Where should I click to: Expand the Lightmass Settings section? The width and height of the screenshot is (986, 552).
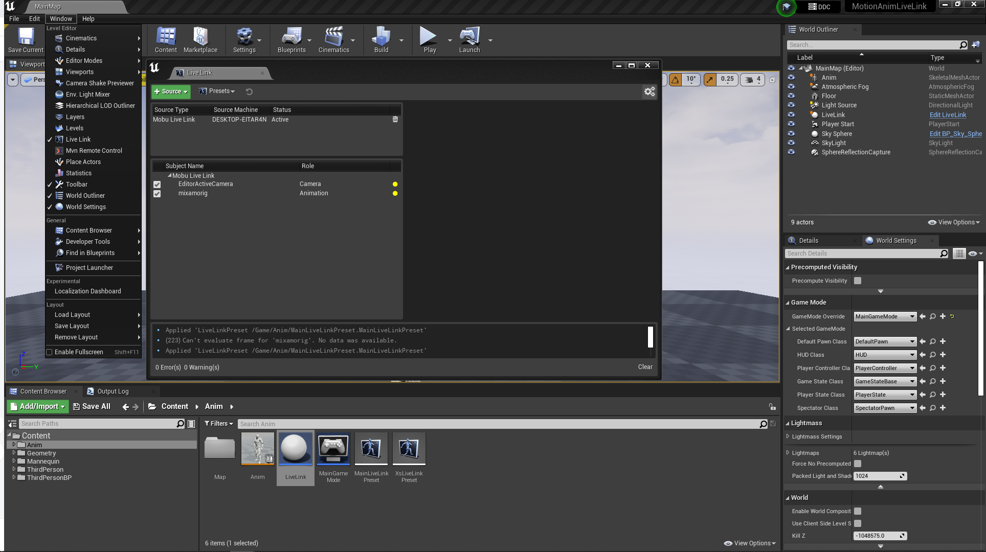click(788, 436)
